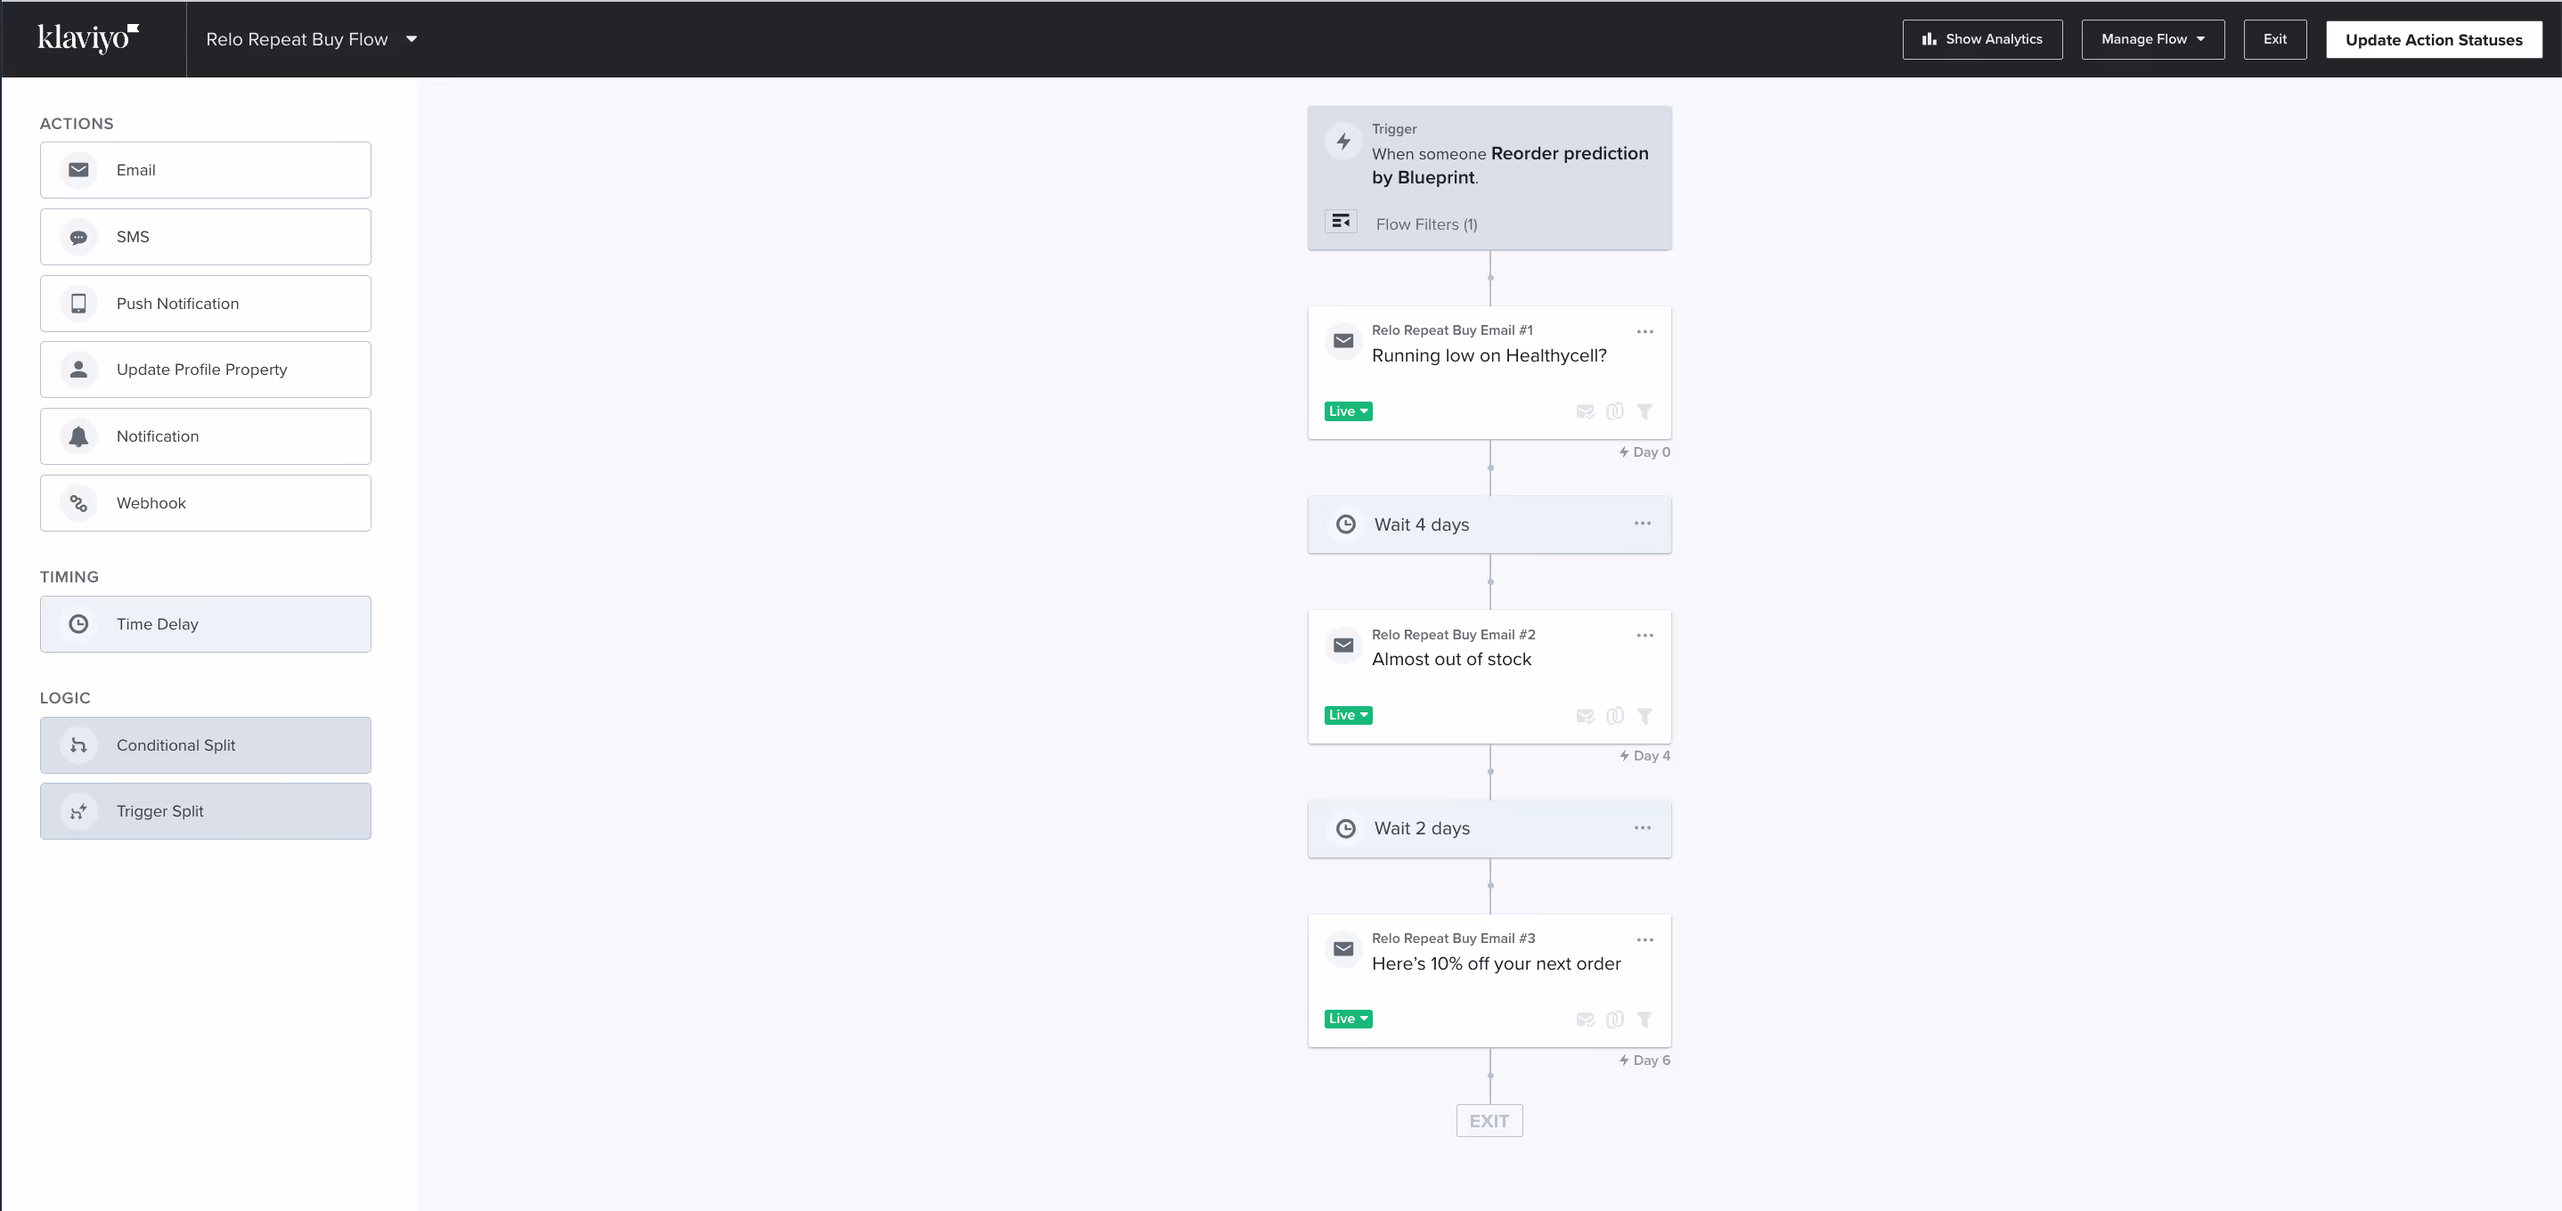Click the connector point above EXIT
Viewport: 2562px width, 1211px height.
click(1489, 1076)
